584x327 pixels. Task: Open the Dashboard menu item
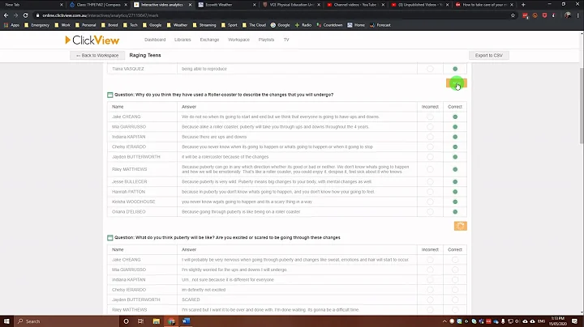(155, 40)
